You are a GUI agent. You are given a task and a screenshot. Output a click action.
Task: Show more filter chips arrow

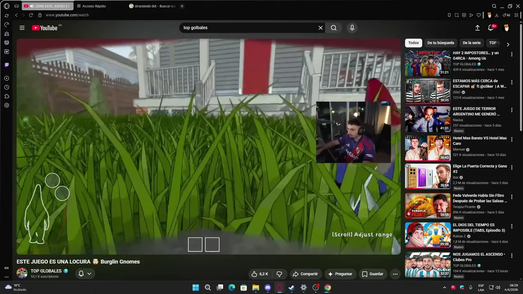tap(508, 45)
